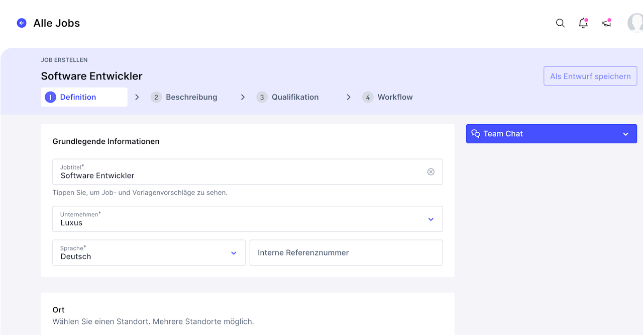
Task: Click the Alle Jobs link
Action: 56,23
